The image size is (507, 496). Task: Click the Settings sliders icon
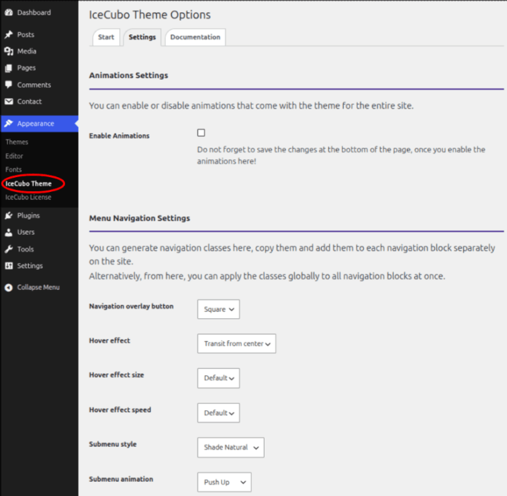[9, 266]
